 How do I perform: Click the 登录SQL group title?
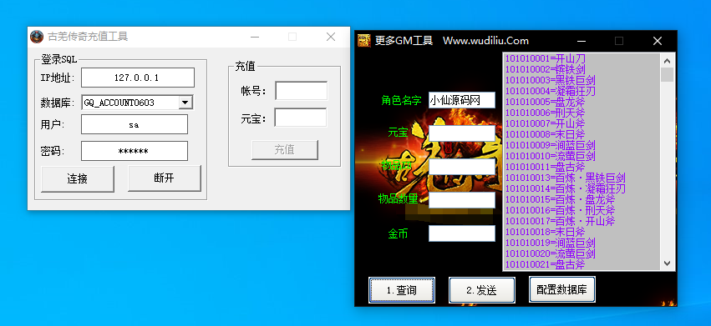59,59
